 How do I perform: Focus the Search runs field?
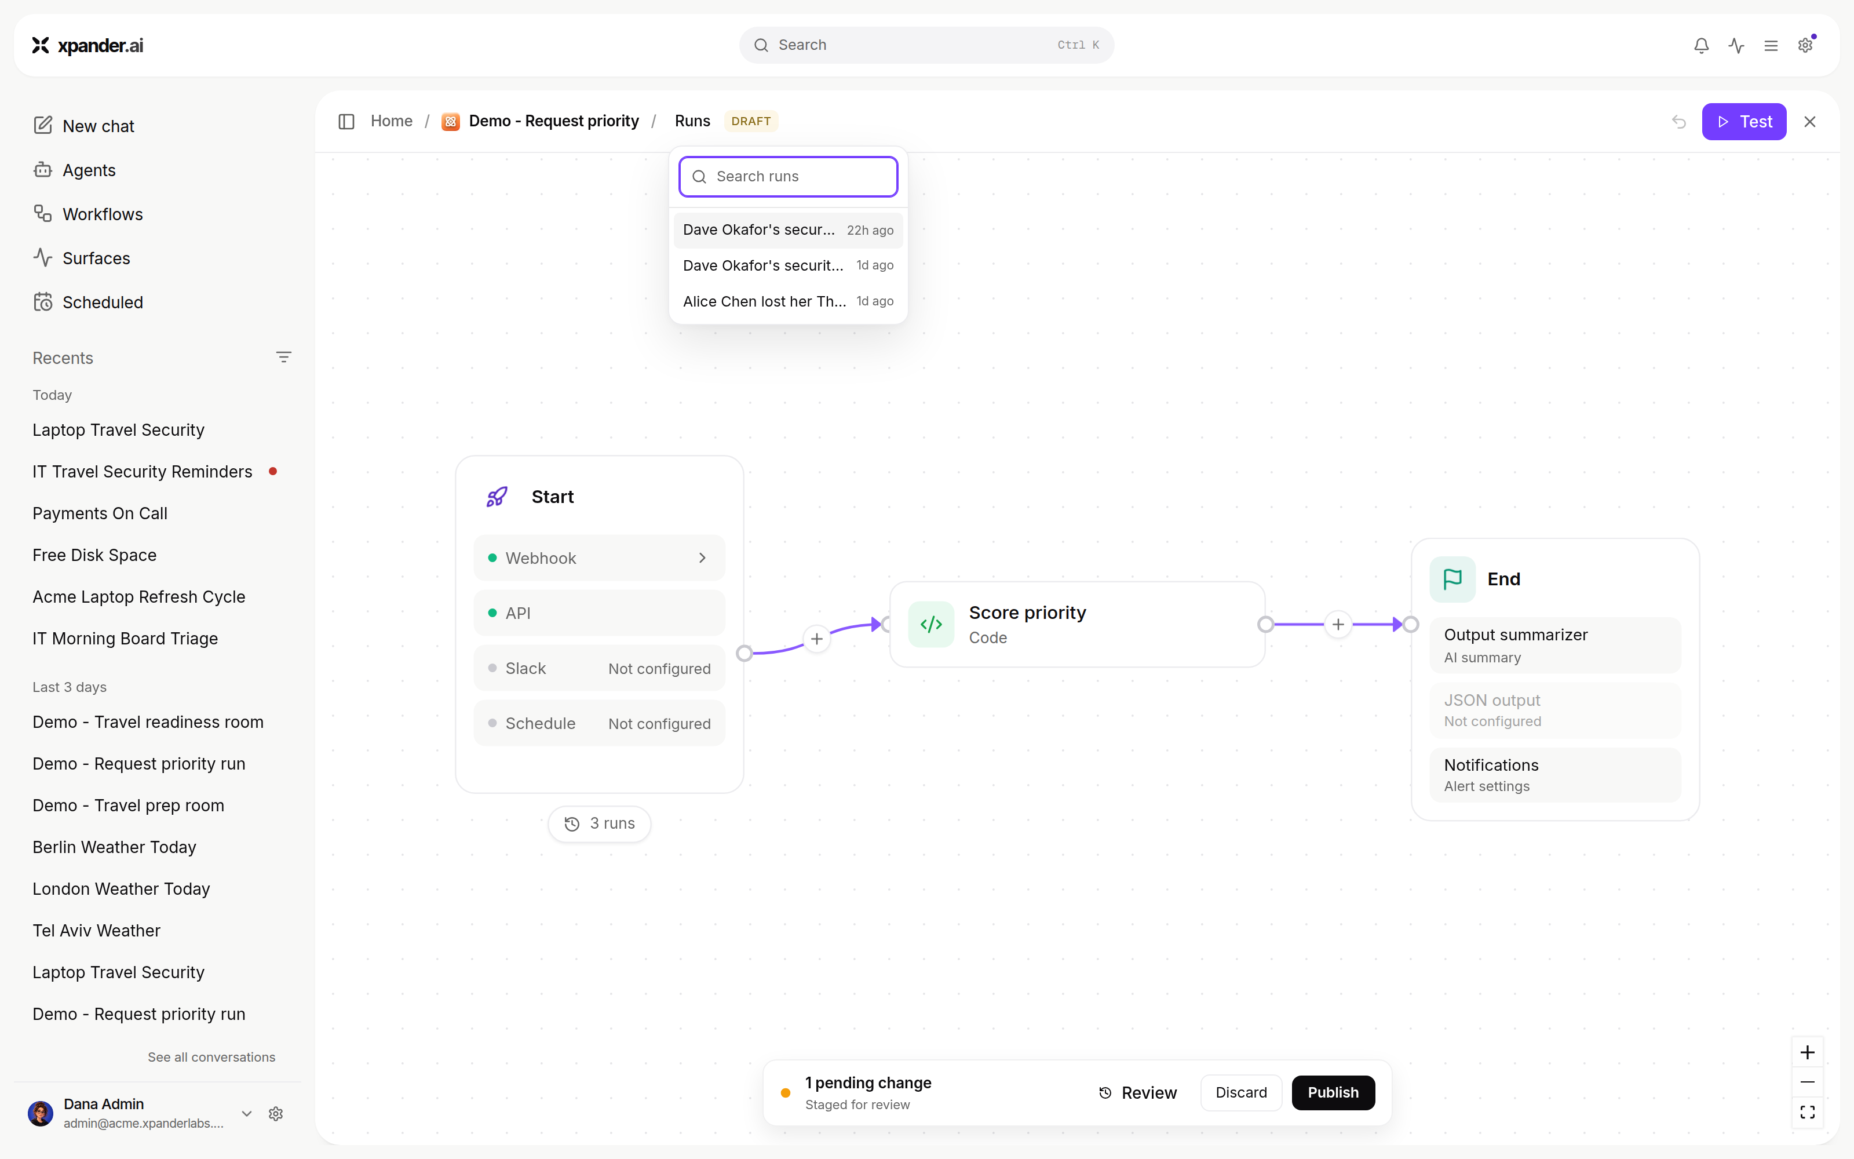coord(787,176)
